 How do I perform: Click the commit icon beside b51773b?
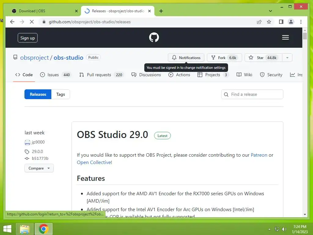coord(27,159)
